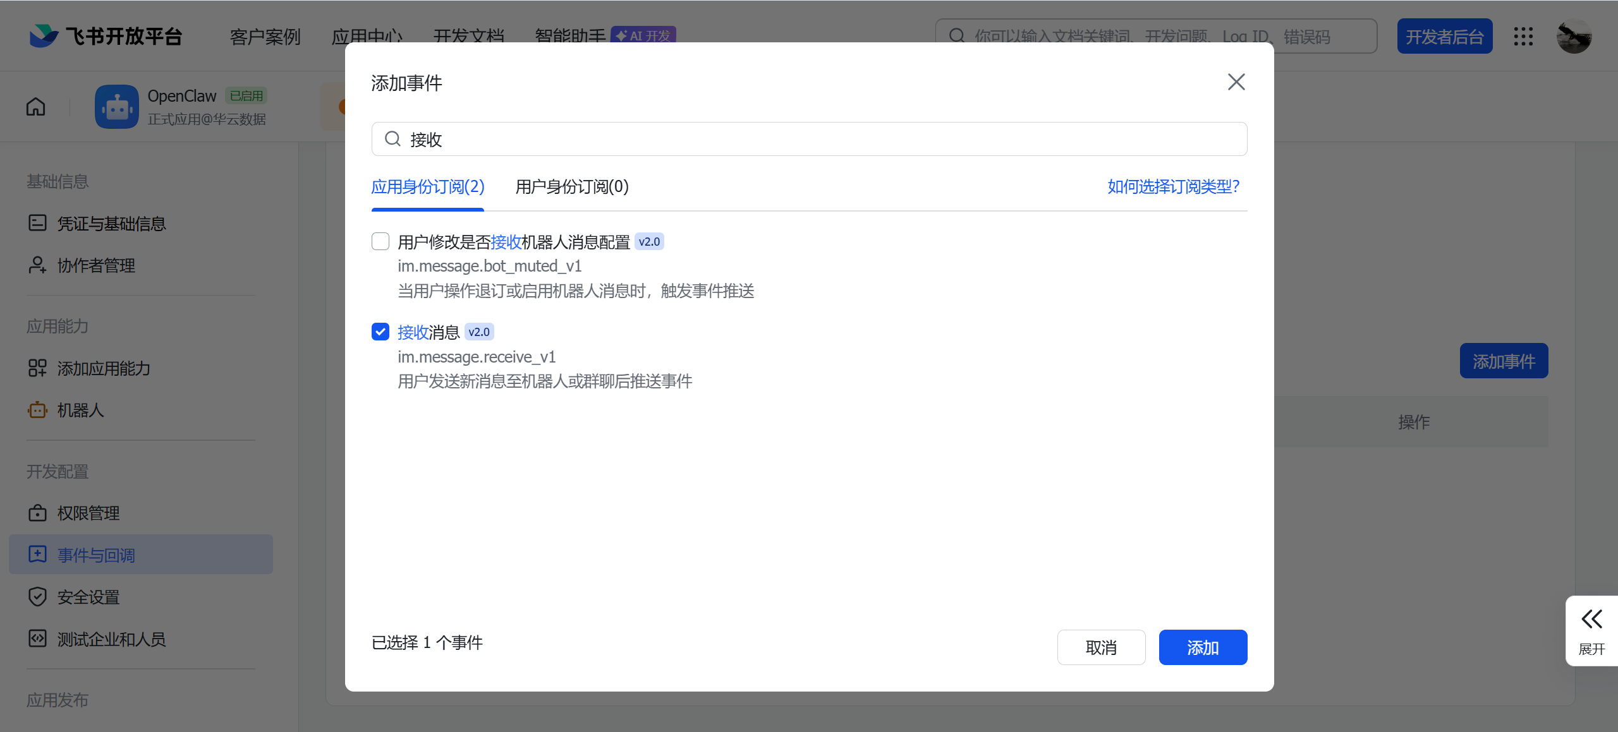Open the home page via house icon
Screen dimensions: 1618x732
(x=35, y=106)
